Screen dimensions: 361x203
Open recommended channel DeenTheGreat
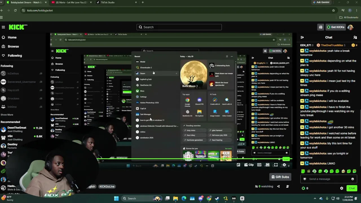tap(21, 129)
